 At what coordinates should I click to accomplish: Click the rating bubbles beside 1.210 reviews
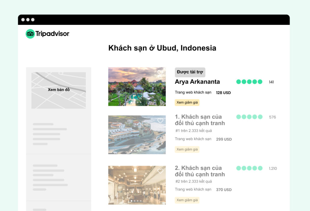[249, 168]
